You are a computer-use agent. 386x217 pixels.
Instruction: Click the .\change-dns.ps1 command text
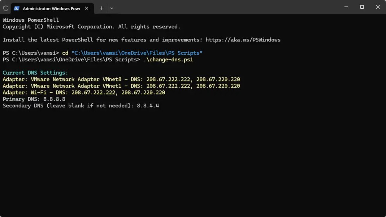click(x=168, y=60)
